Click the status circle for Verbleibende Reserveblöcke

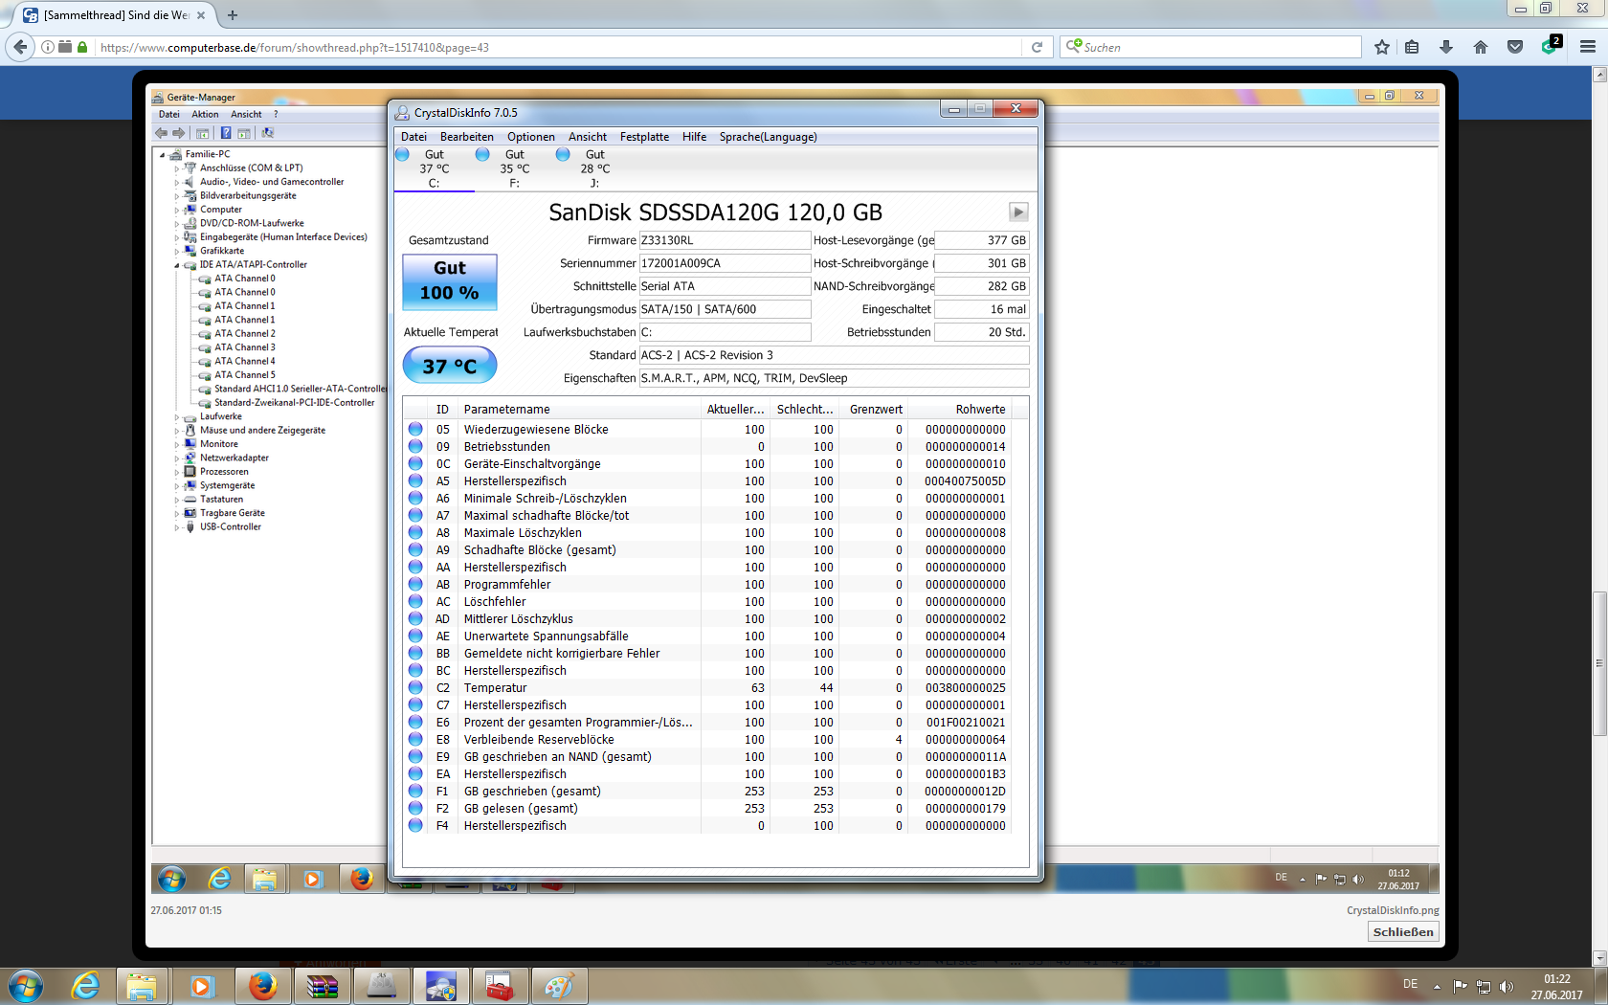415,739
